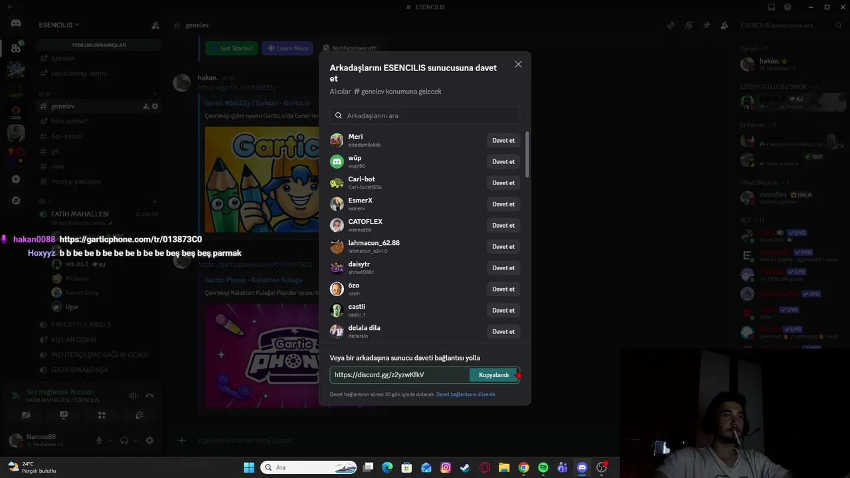Open Steam from the taskbar
The image size is (850, 478).
pos(466,467)
